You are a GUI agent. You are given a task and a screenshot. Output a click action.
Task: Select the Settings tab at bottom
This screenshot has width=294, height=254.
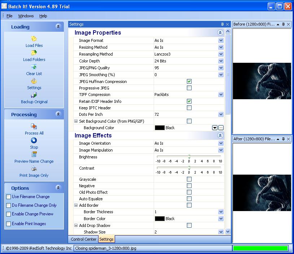point(106,239)
